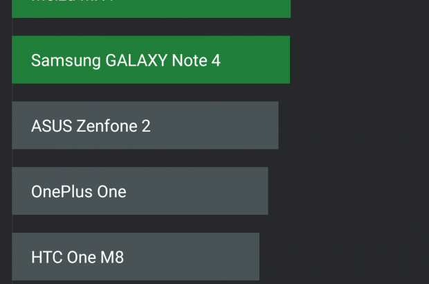
Task: Select the HTC One M8 label
Action: (x=77, y=258)
